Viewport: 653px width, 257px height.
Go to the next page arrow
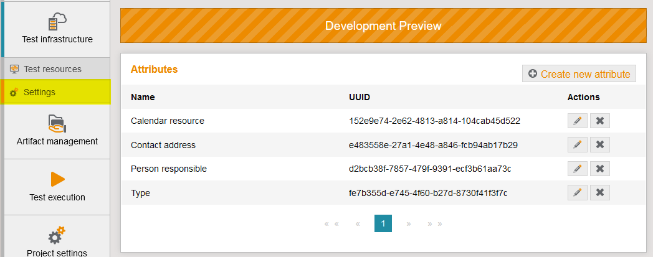click(x=409, y=223)
